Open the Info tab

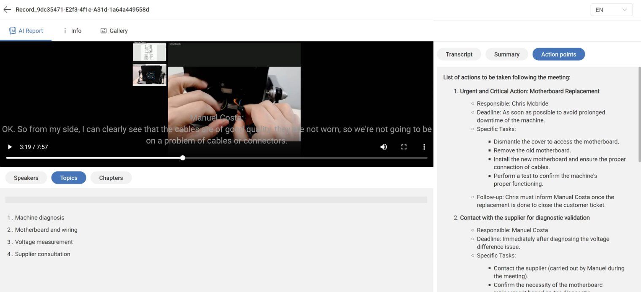(x=72, y=31)
